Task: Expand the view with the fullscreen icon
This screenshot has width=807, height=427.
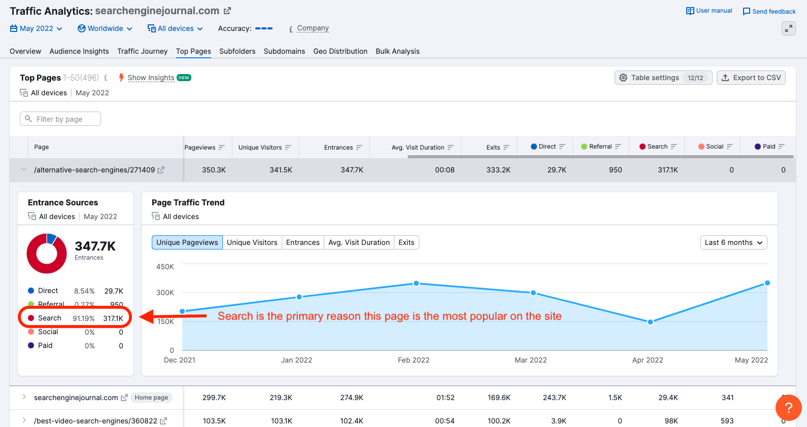Action: [789, 28]
